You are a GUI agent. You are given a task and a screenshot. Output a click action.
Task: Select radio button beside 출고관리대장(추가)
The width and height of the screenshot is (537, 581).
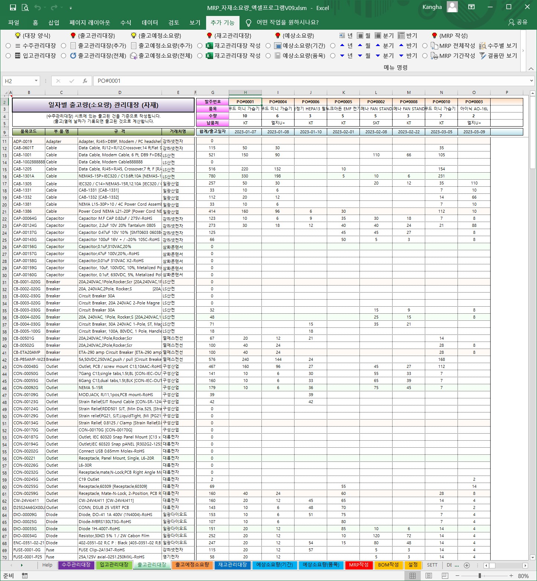click(x=64, y=46)
